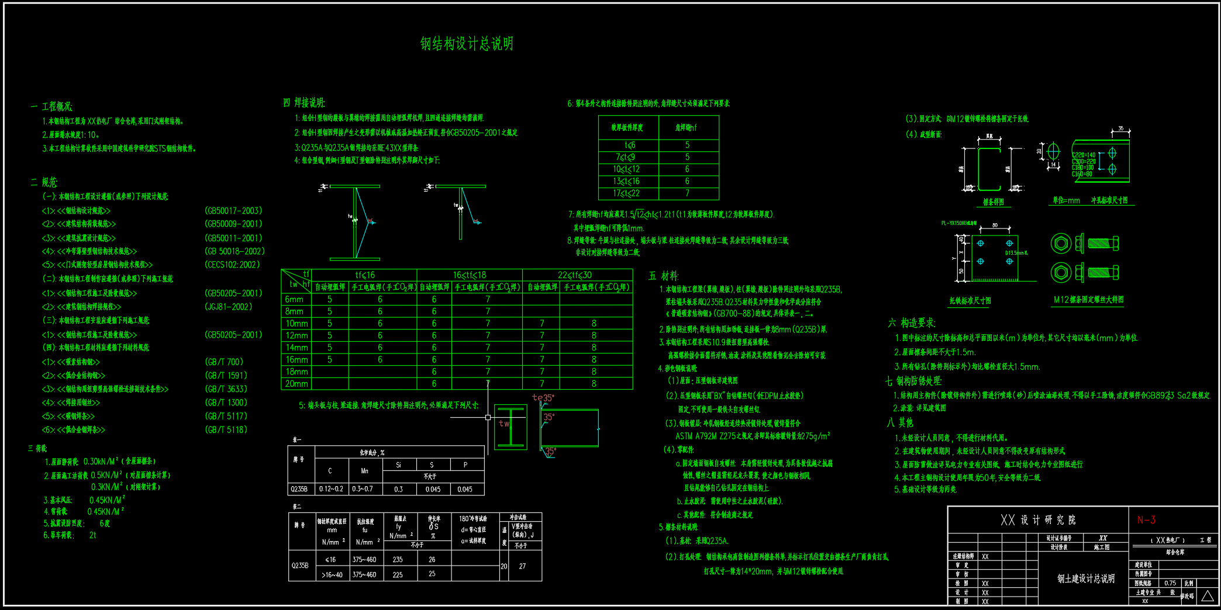Click the bracket plate drawing with four holes
The height and width of the screenshot is (610, 1221).
click(x=994, y=258)
